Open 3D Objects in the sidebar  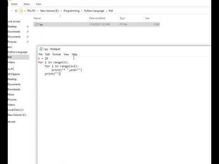14,74
